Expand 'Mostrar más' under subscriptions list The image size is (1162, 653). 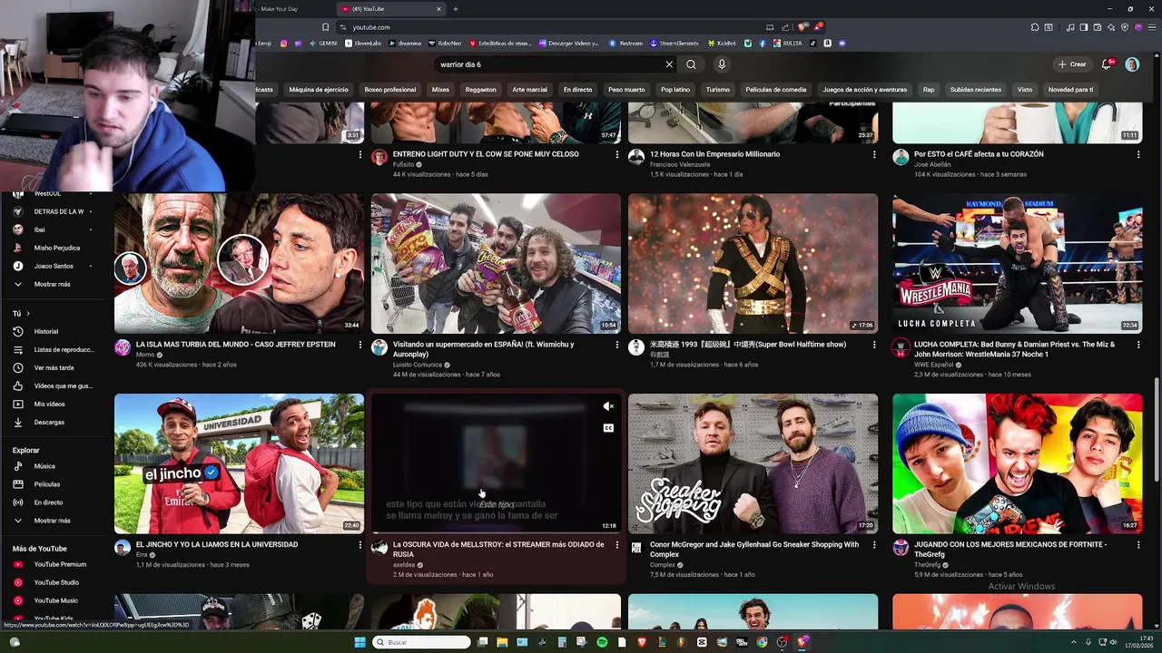[53, 285]
